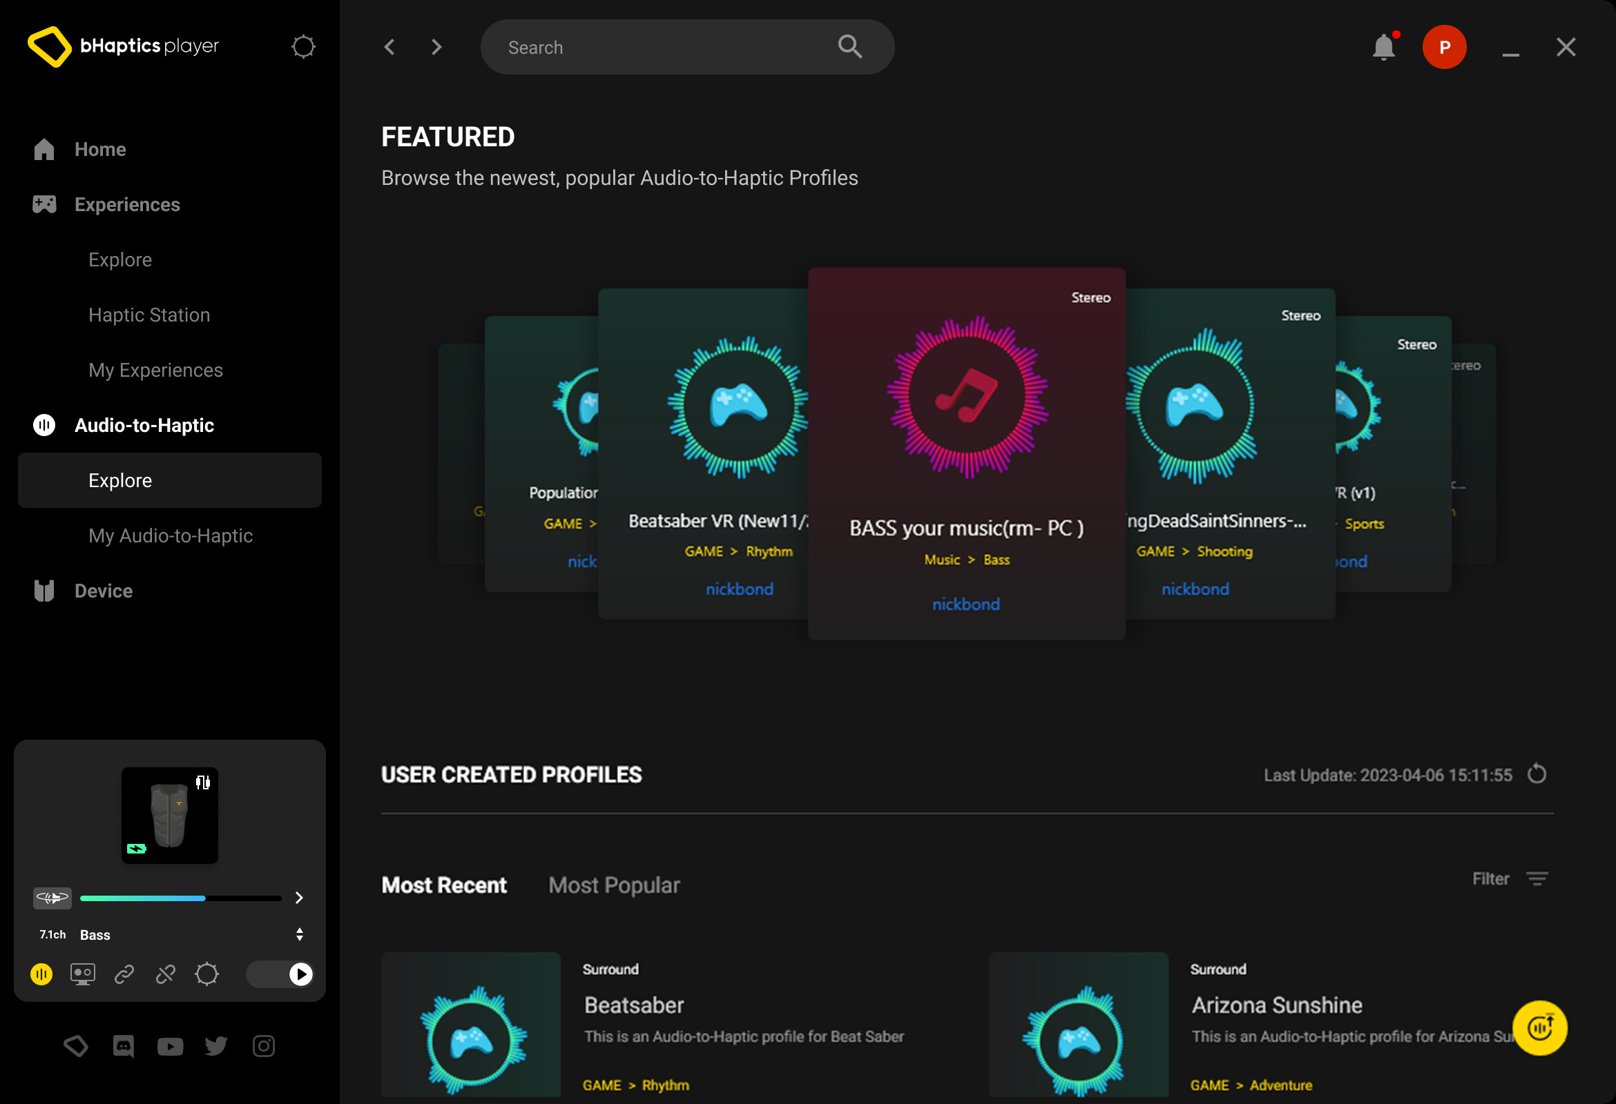The height and width of the screenshot is (1104, 1616).
Task: Navigate forward with the right arrow
Action: [436, 46]
